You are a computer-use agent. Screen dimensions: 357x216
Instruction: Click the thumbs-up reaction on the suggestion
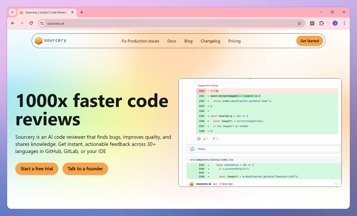point(206,138)
